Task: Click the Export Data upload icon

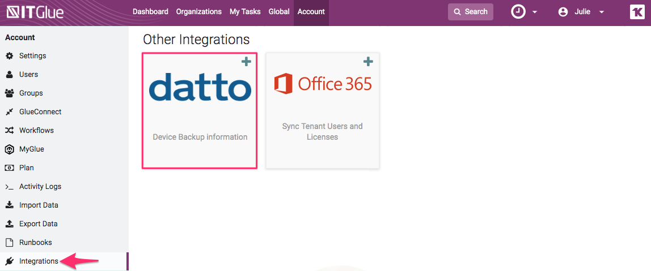Action: coord(9,224)
